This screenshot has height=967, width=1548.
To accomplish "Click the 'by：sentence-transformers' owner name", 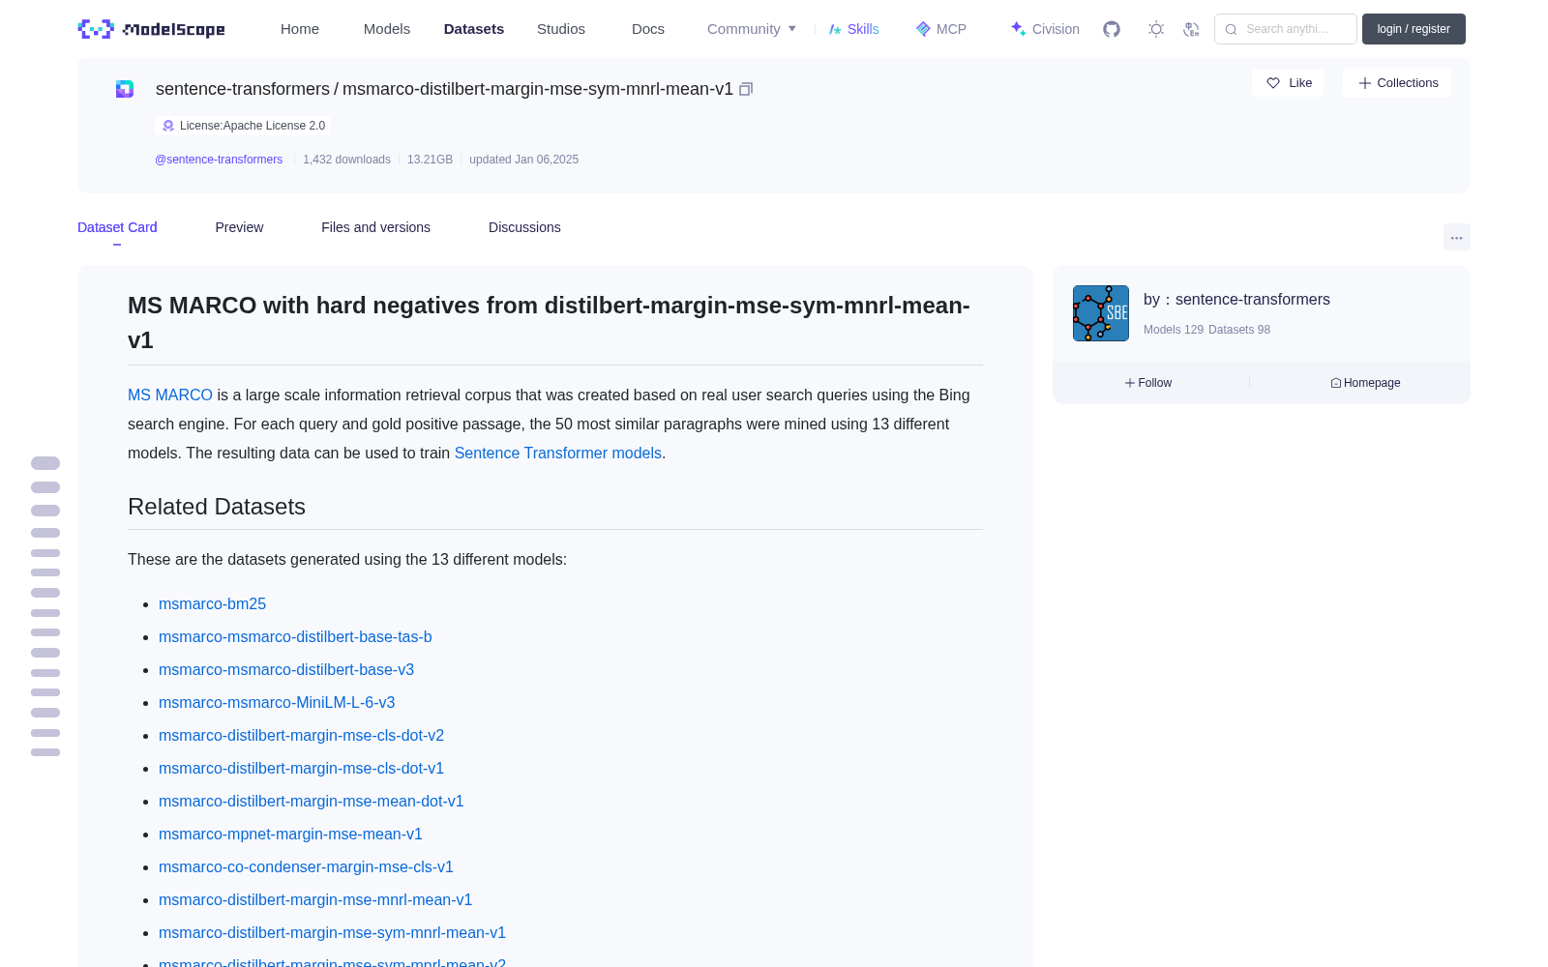I will [x=1236, y=300].
